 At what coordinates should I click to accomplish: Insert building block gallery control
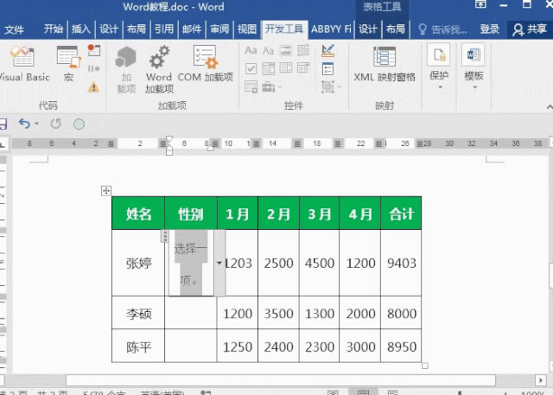[x=303, y=50]
